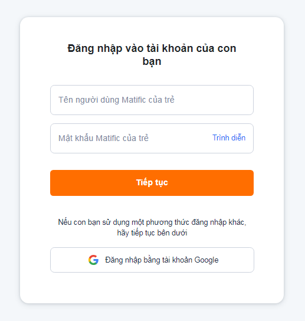Click the hãy tiếp tục bên dưới line
Image resolution: width=305 pixels, height=321 pixels.
point(152,232)
